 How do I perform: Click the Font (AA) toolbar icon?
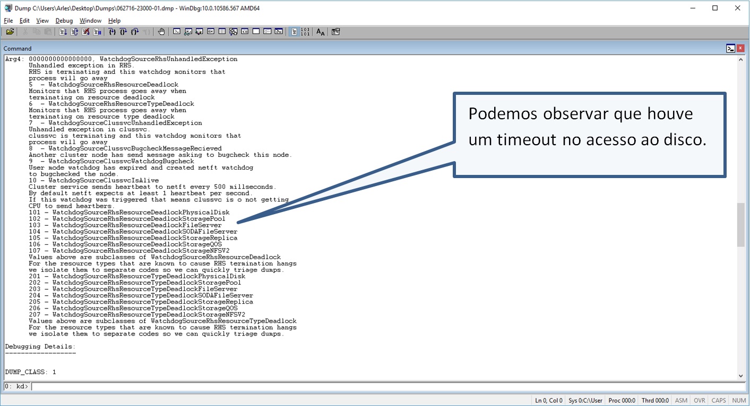[321, 32]
